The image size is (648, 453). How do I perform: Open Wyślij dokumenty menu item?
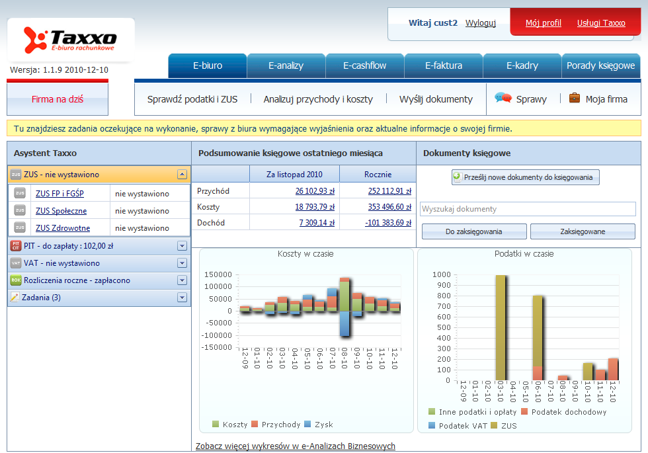(436, 99)
